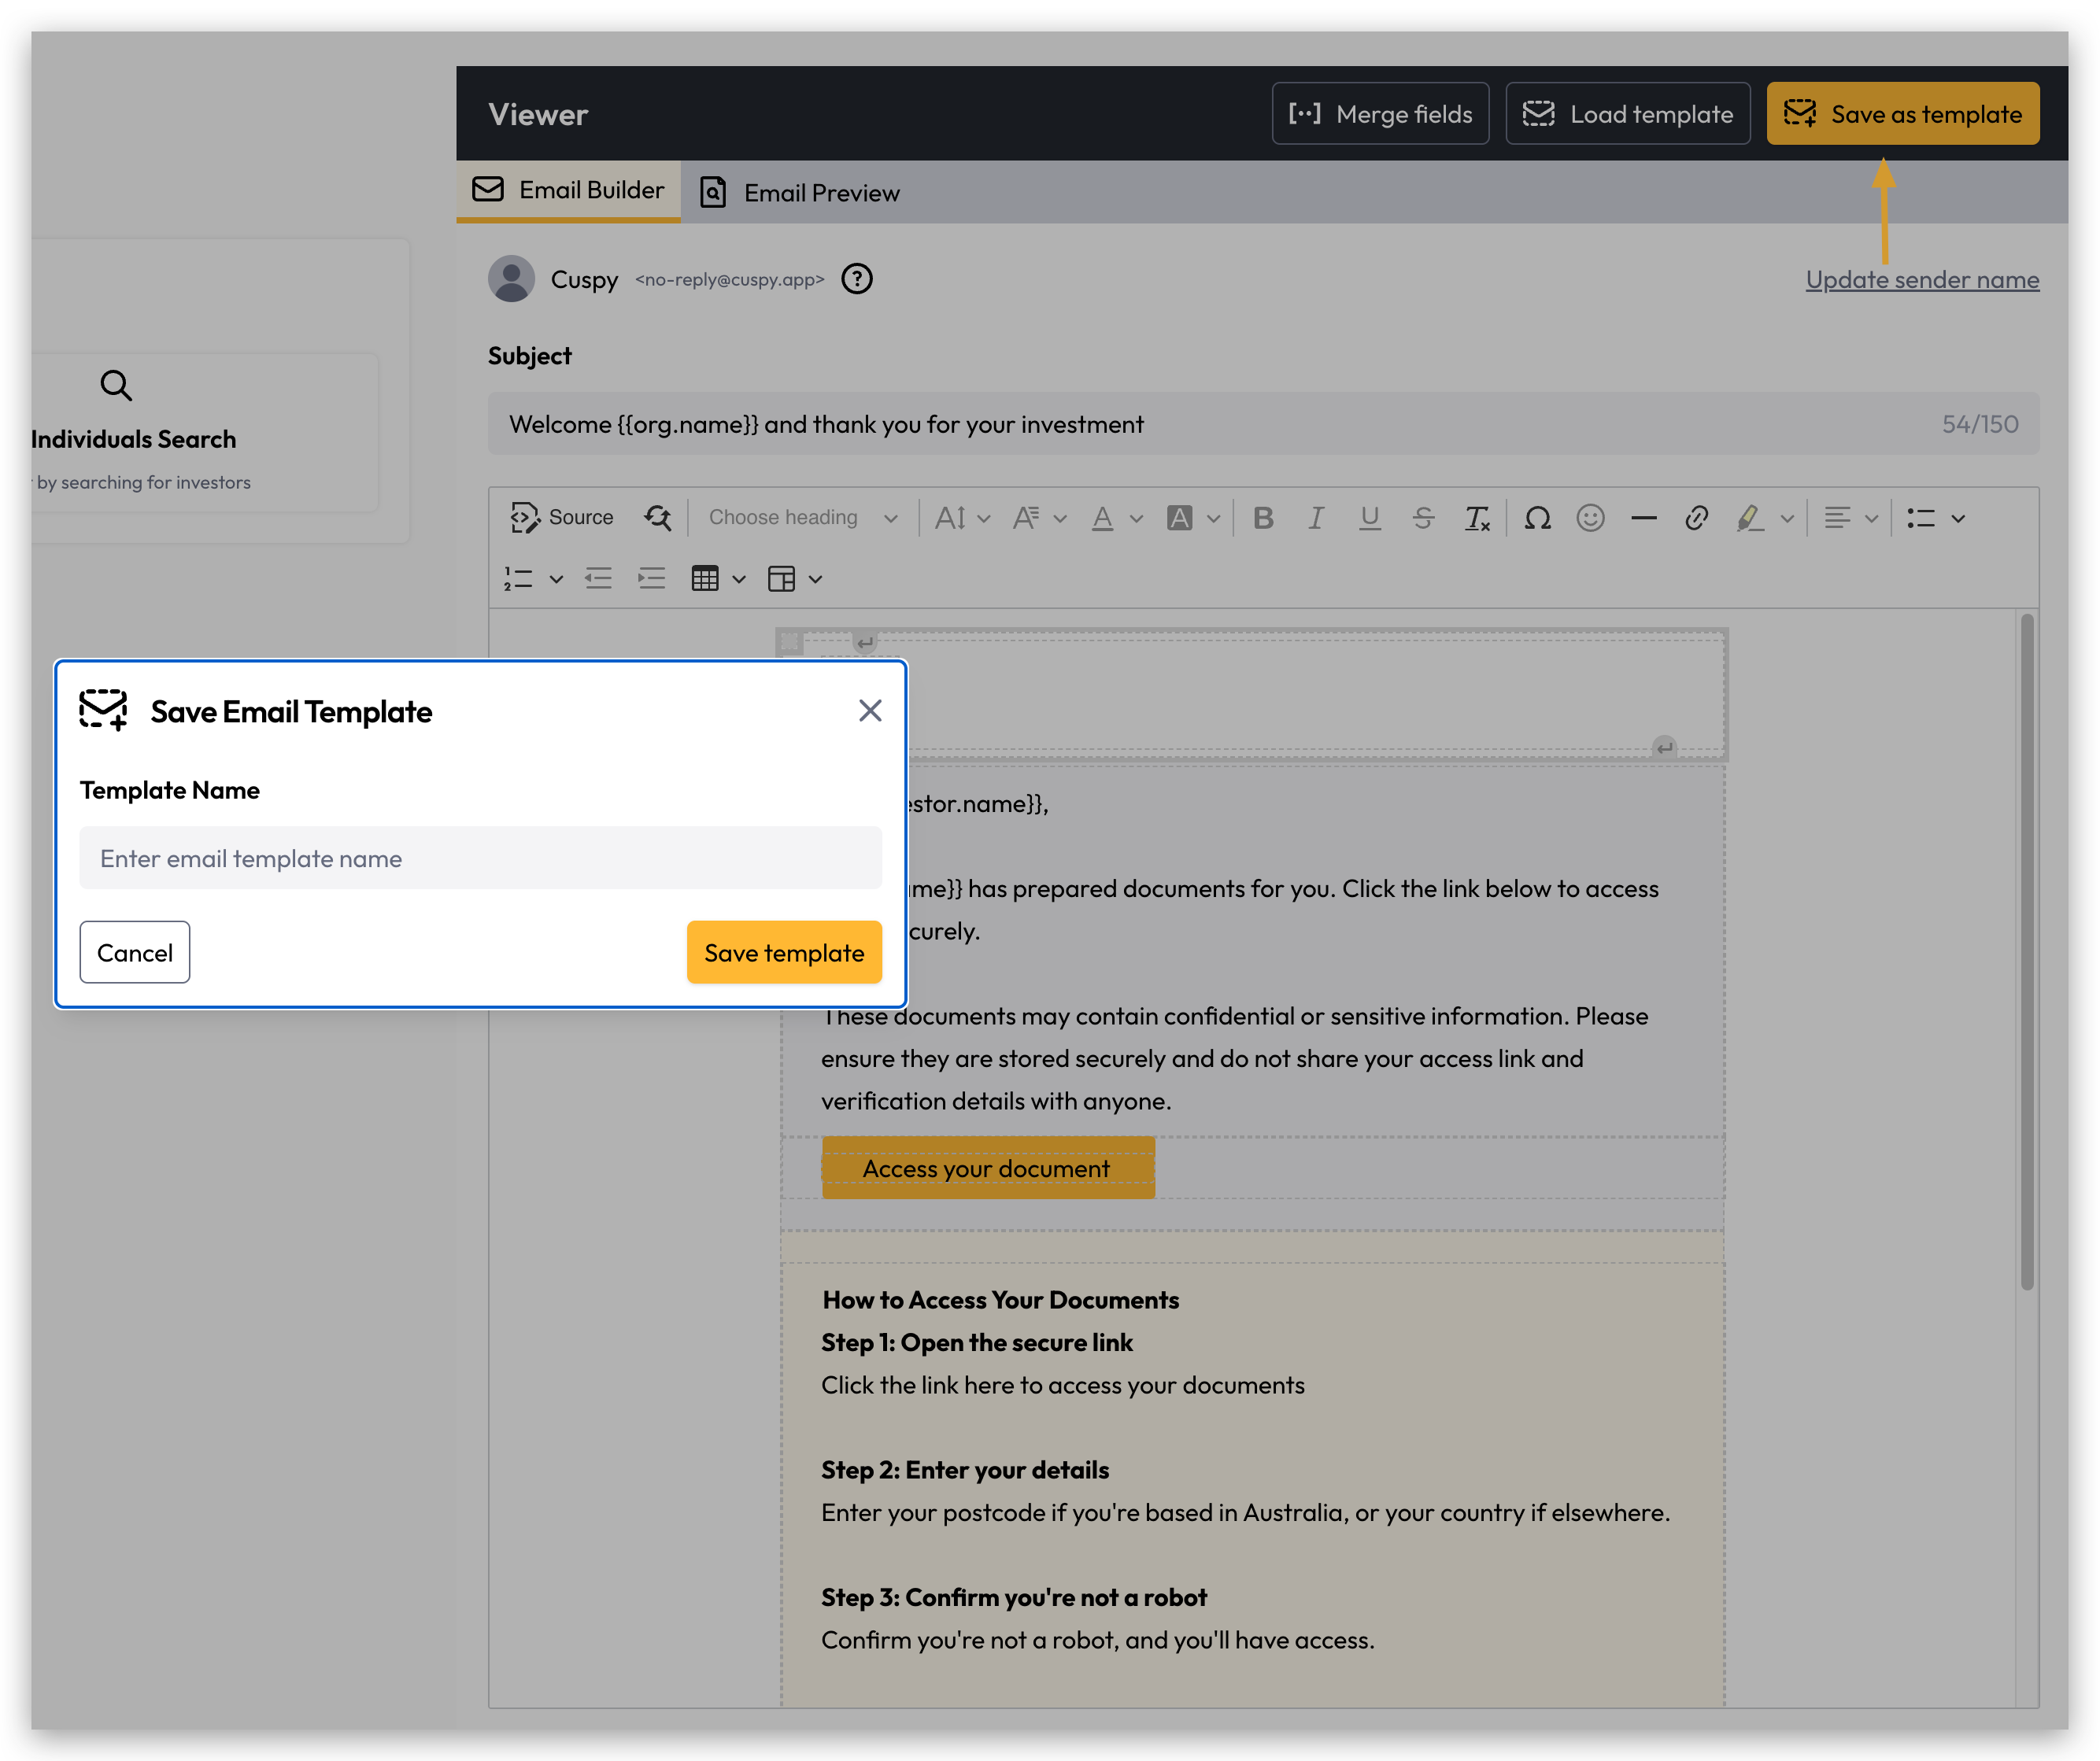Focus the Template Name input field
Viewport: 2100px width, 1761px height.
480,858
